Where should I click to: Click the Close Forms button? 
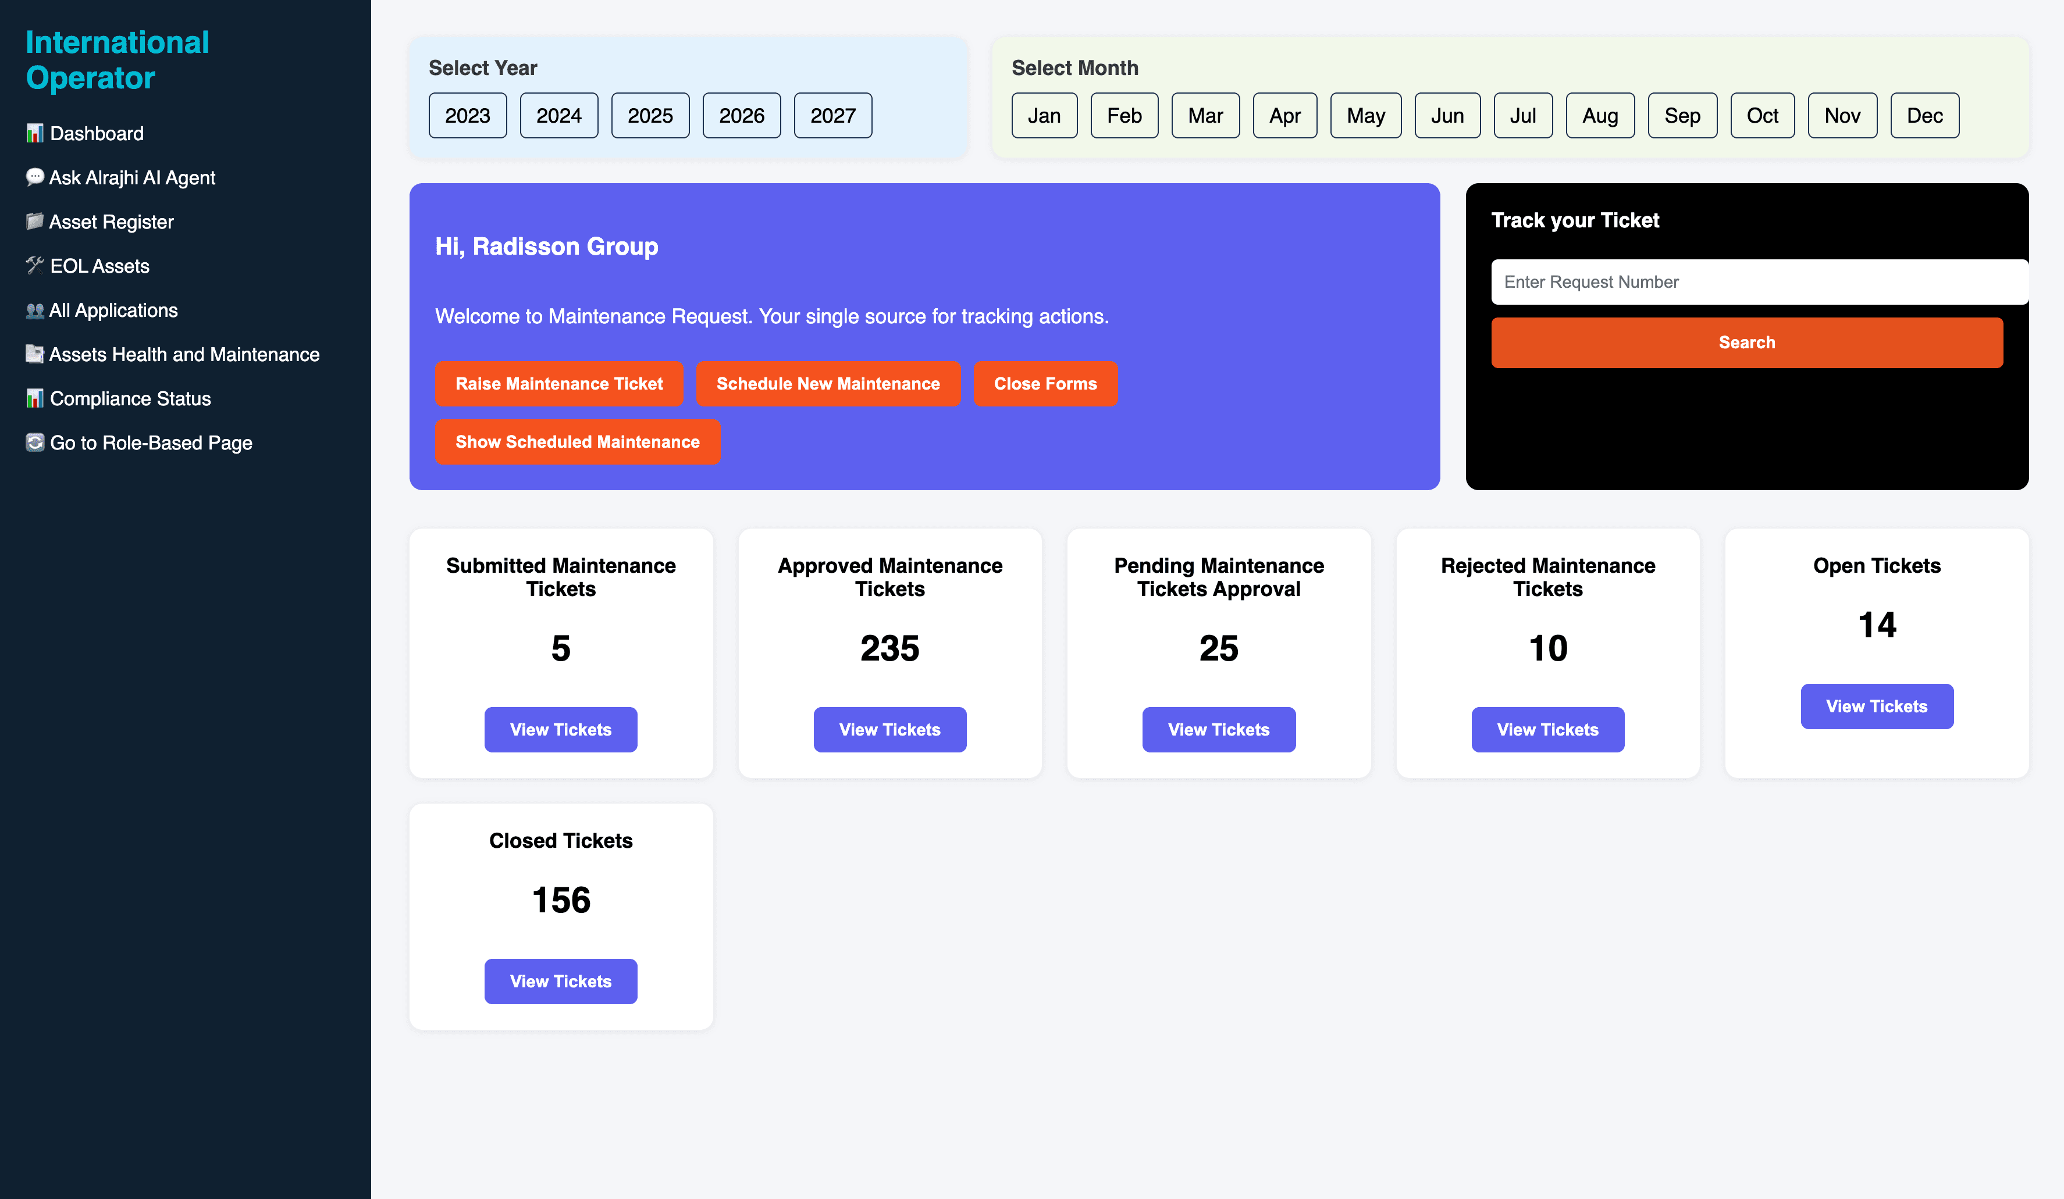pyautogui.click(x=1046, y=384)
